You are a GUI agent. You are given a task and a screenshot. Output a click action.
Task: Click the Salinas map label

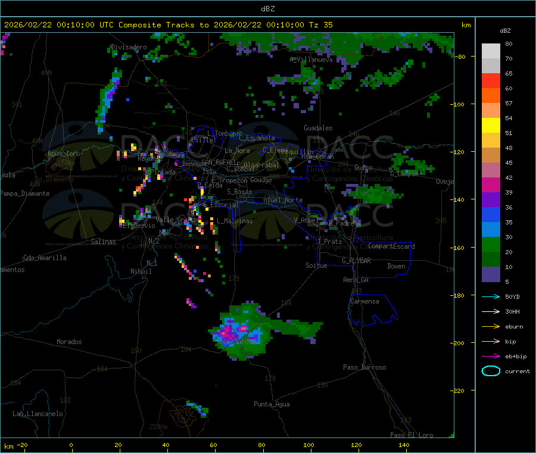coord(103,242)
